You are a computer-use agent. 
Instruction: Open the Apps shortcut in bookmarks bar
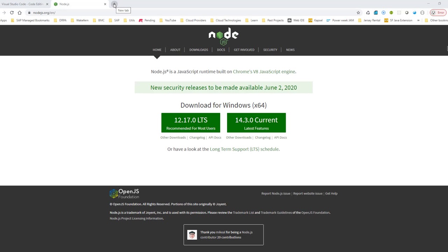pyautogui.click(x=3, y=20)
